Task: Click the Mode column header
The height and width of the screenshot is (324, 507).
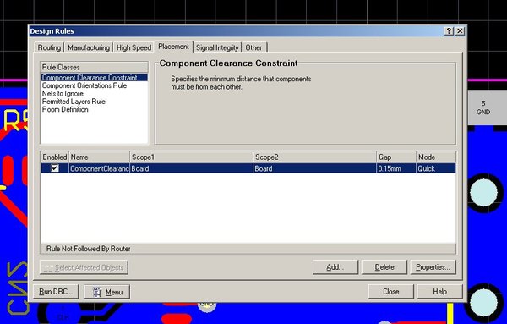Action: pyautogui.click(x=436, y=157)
